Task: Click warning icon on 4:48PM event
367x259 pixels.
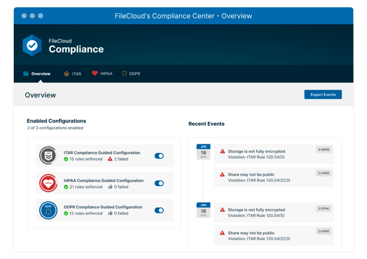Action: click(x=222, y=151)
